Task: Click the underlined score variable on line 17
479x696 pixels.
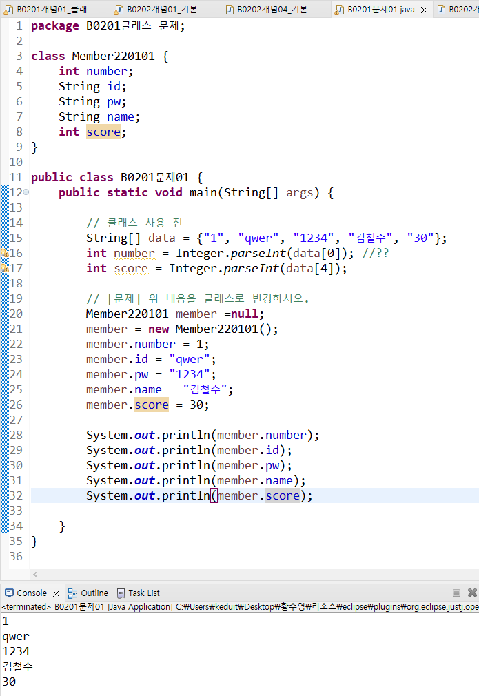Action: 131,268
